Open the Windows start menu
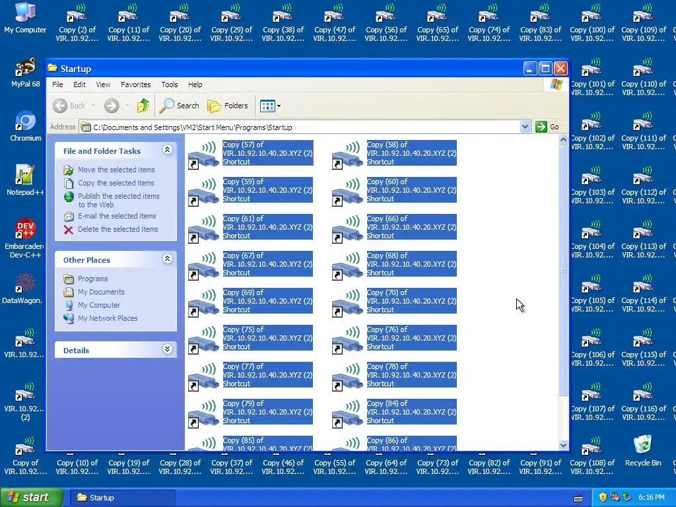676x507 pixels. [x=31, y=498]
